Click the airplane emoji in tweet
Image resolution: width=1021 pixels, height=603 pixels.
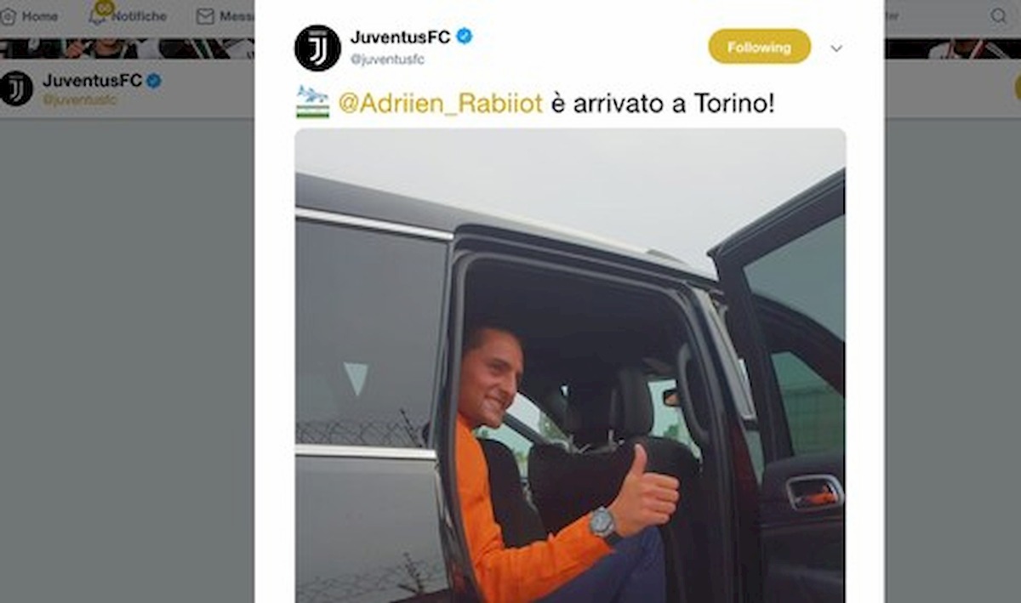point(312,103)
